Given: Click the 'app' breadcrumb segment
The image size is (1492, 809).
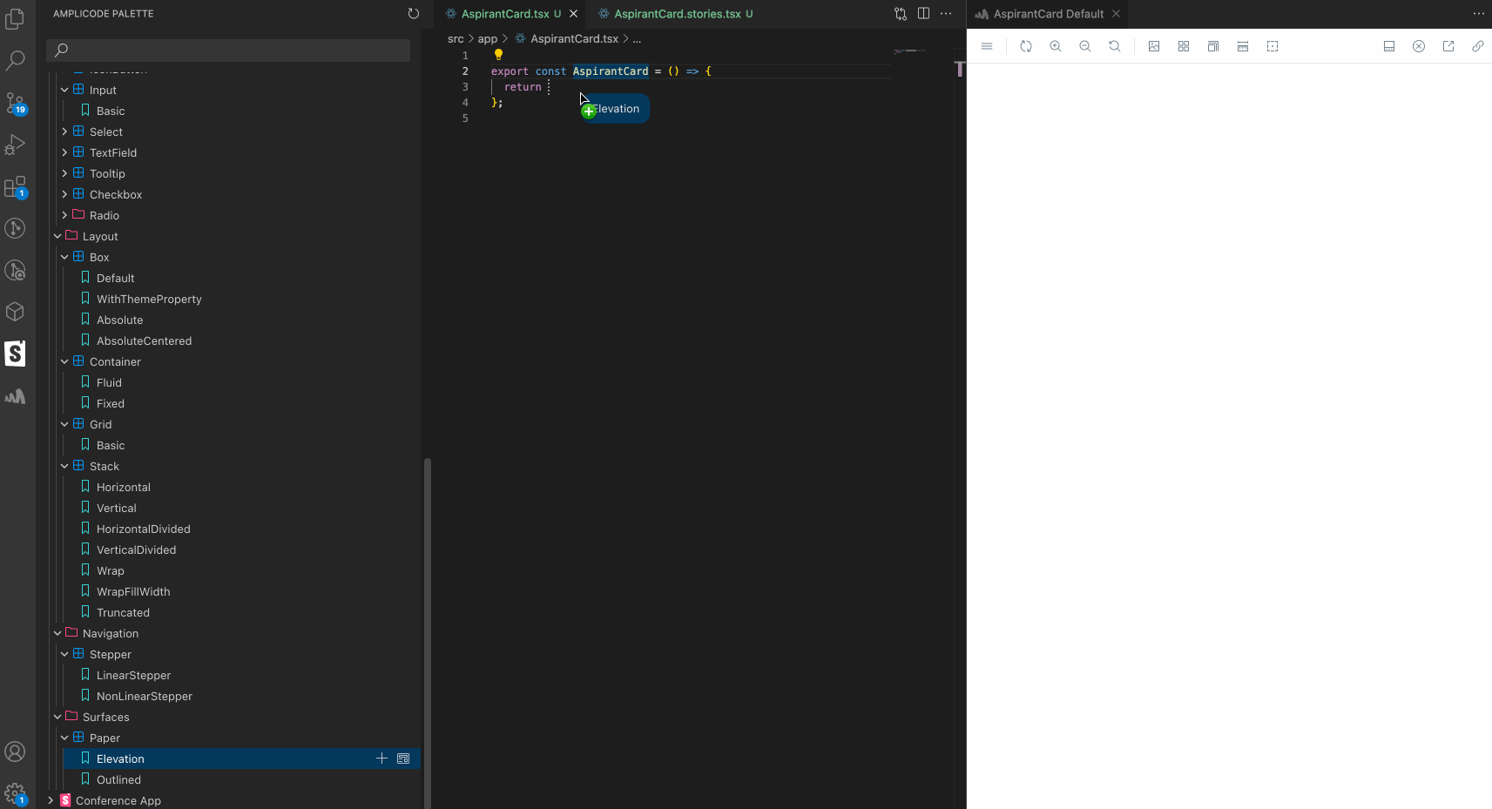Looking at the screenshot, I should pos(488,38).
